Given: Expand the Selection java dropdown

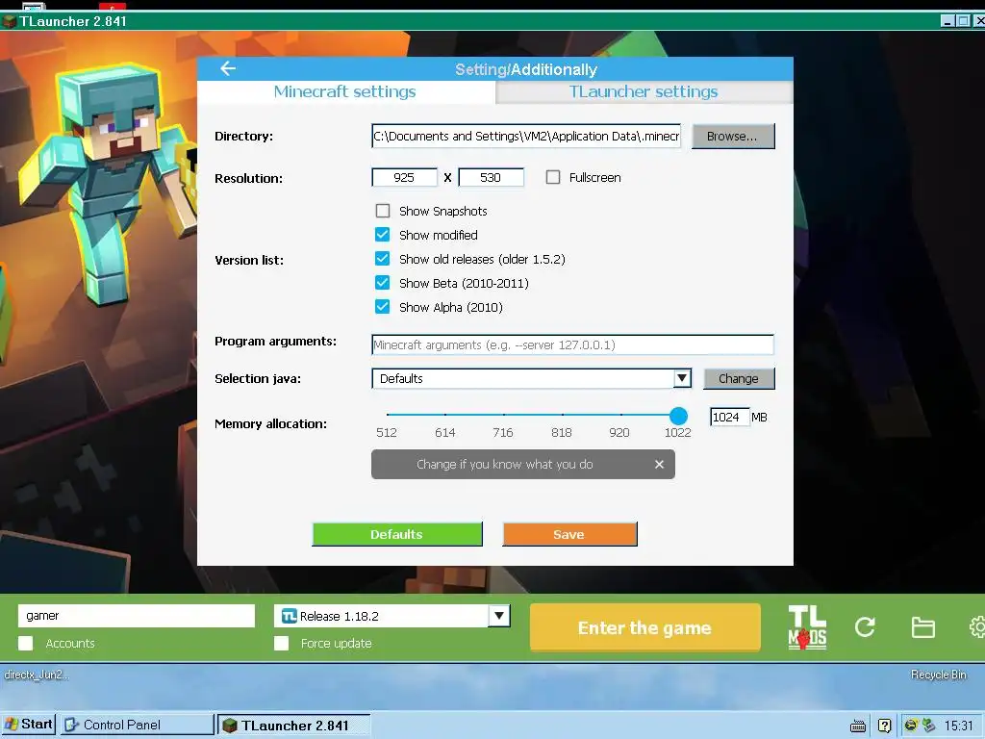Looking at the screenshot, I should tap(682, 378).
